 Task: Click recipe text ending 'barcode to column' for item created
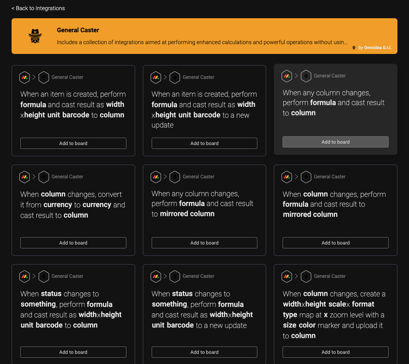pos(73,104)
